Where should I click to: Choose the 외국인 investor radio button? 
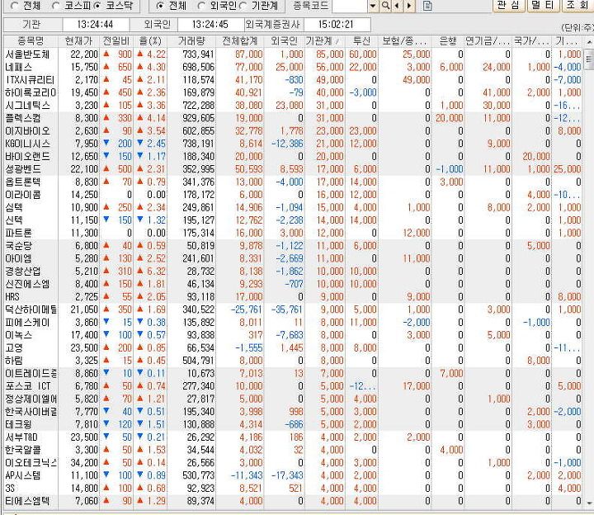click(201, 6)
